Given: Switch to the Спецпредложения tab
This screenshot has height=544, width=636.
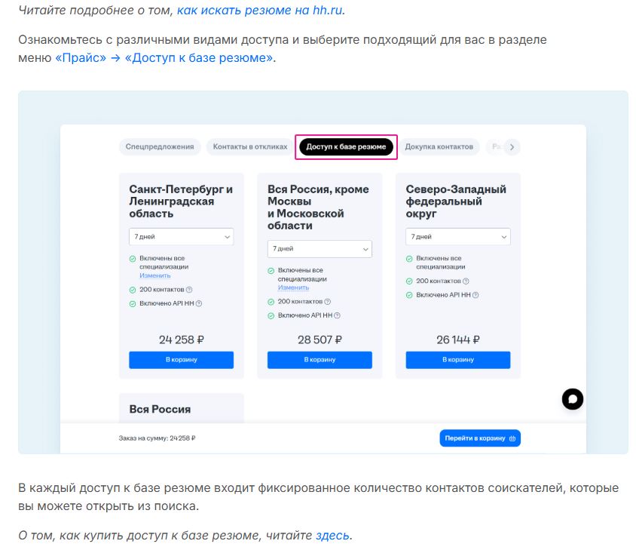Looking at the screenshot, I should (x=160, y=147).
